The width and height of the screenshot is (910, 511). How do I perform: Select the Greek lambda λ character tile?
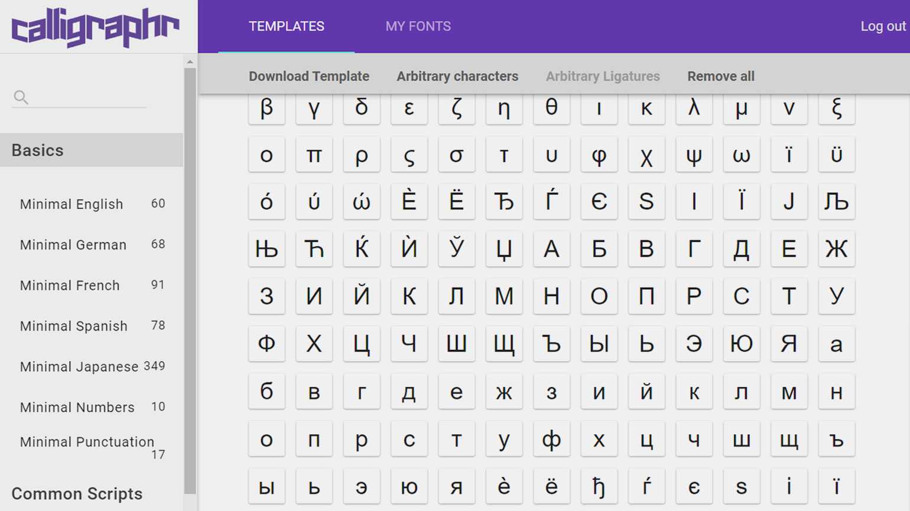[x=694, y=108]
